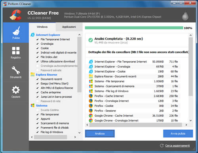Click results pane right scroll arrow
The image size is (198, 153).
coord(186,125)
